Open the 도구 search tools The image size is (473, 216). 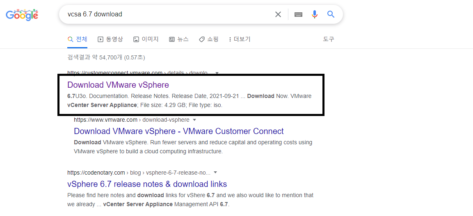click(x=329, y=39)
